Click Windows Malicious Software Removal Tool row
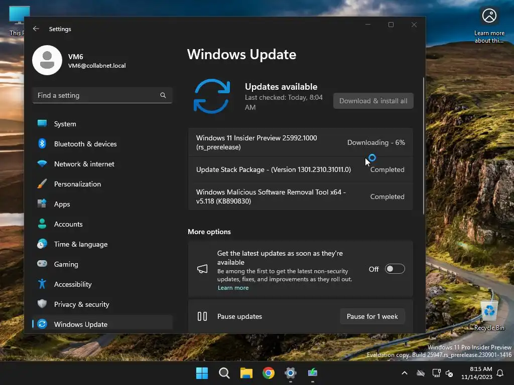The height and width of the screenshot is (385, 514). click(300, 197)
